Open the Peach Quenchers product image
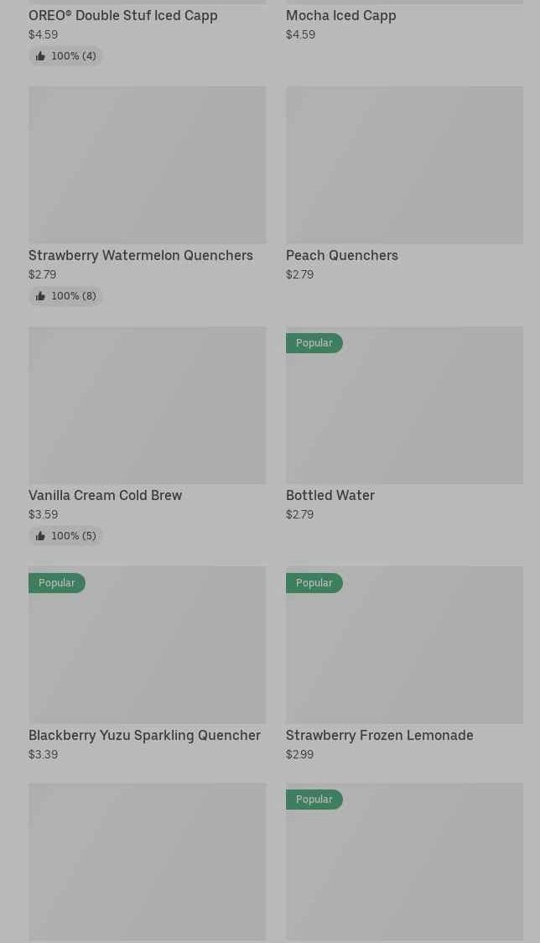 click(x=404, y=165)
